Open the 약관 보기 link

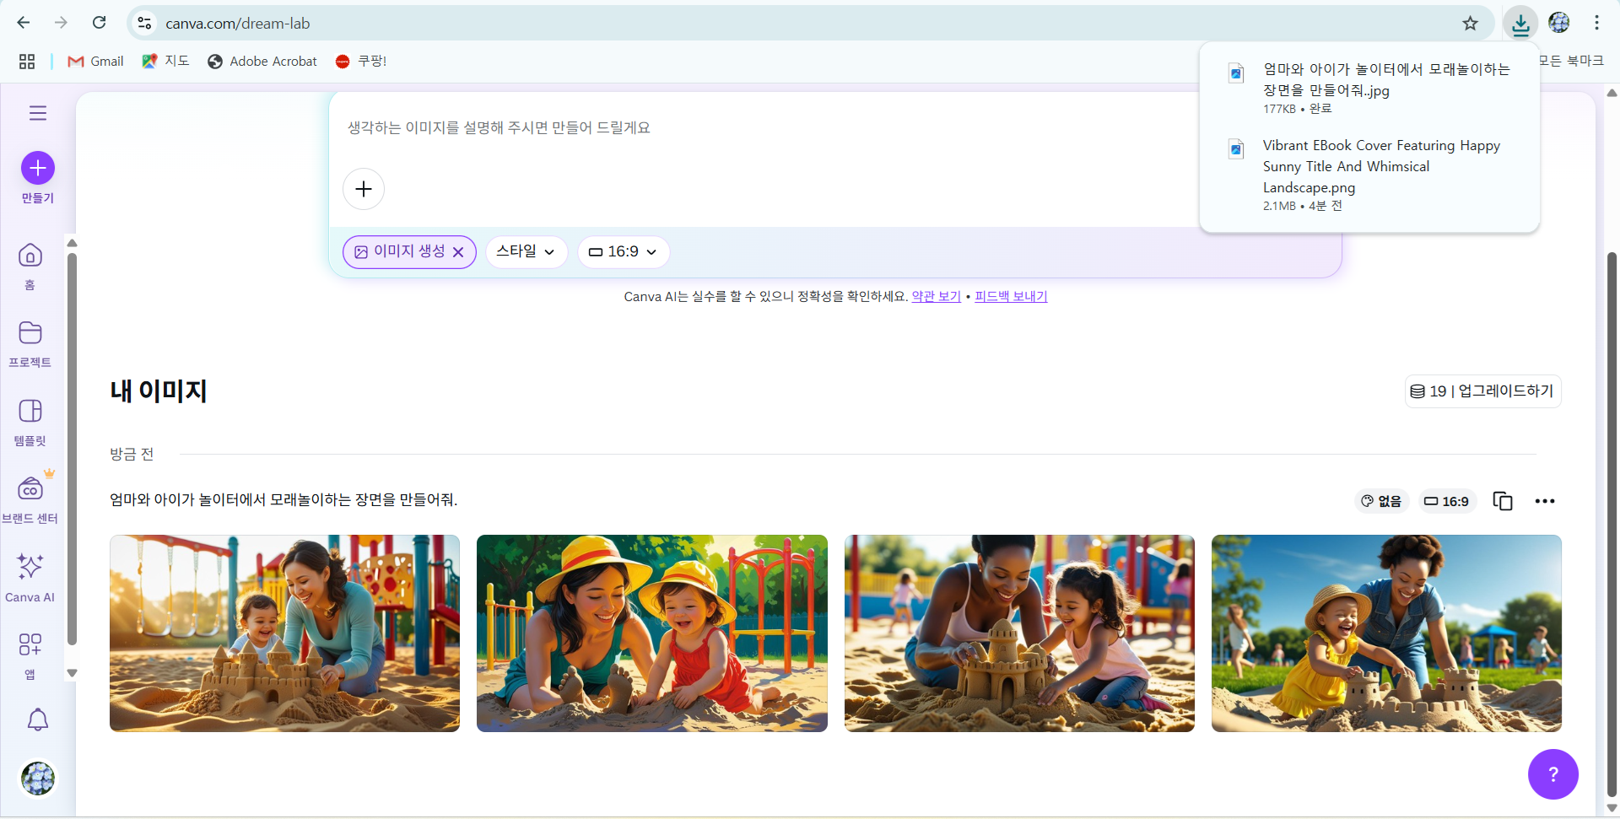[x=937, y=296]
